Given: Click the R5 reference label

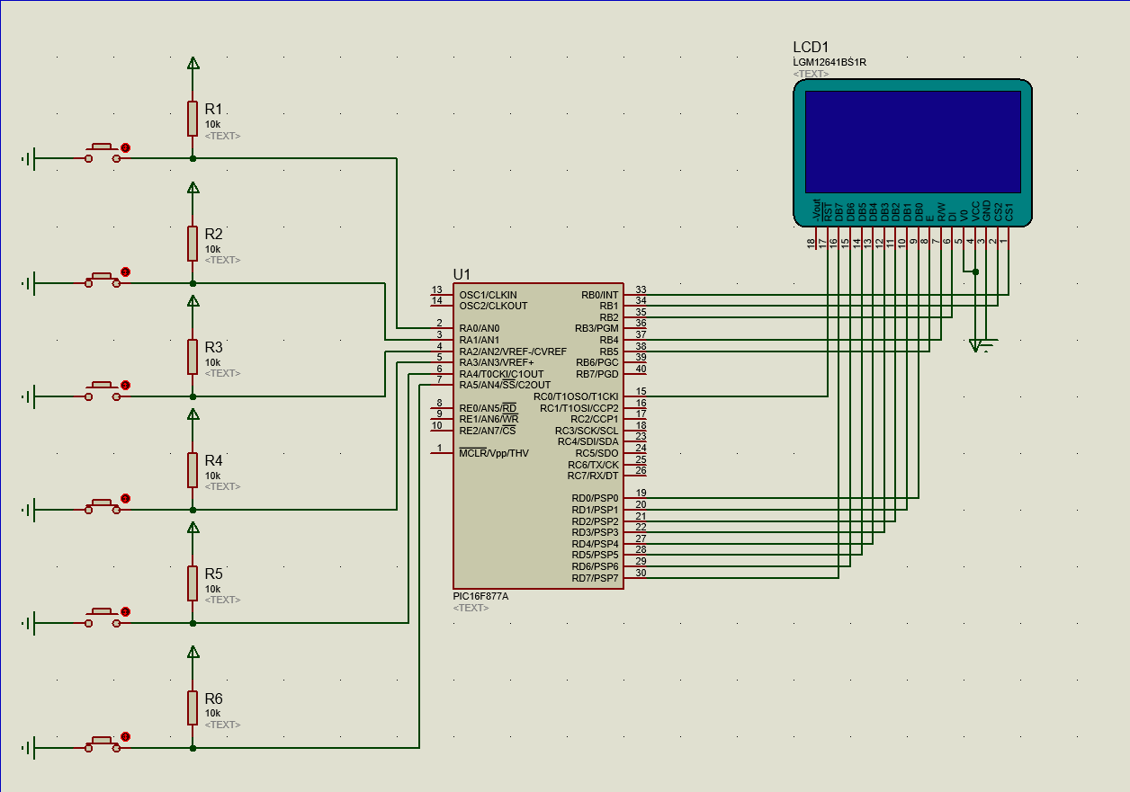Looking at the screenshot, I should point(213,574).
